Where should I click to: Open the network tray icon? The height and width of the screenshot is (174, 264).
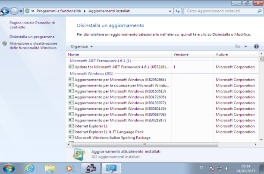click(220, 168)
